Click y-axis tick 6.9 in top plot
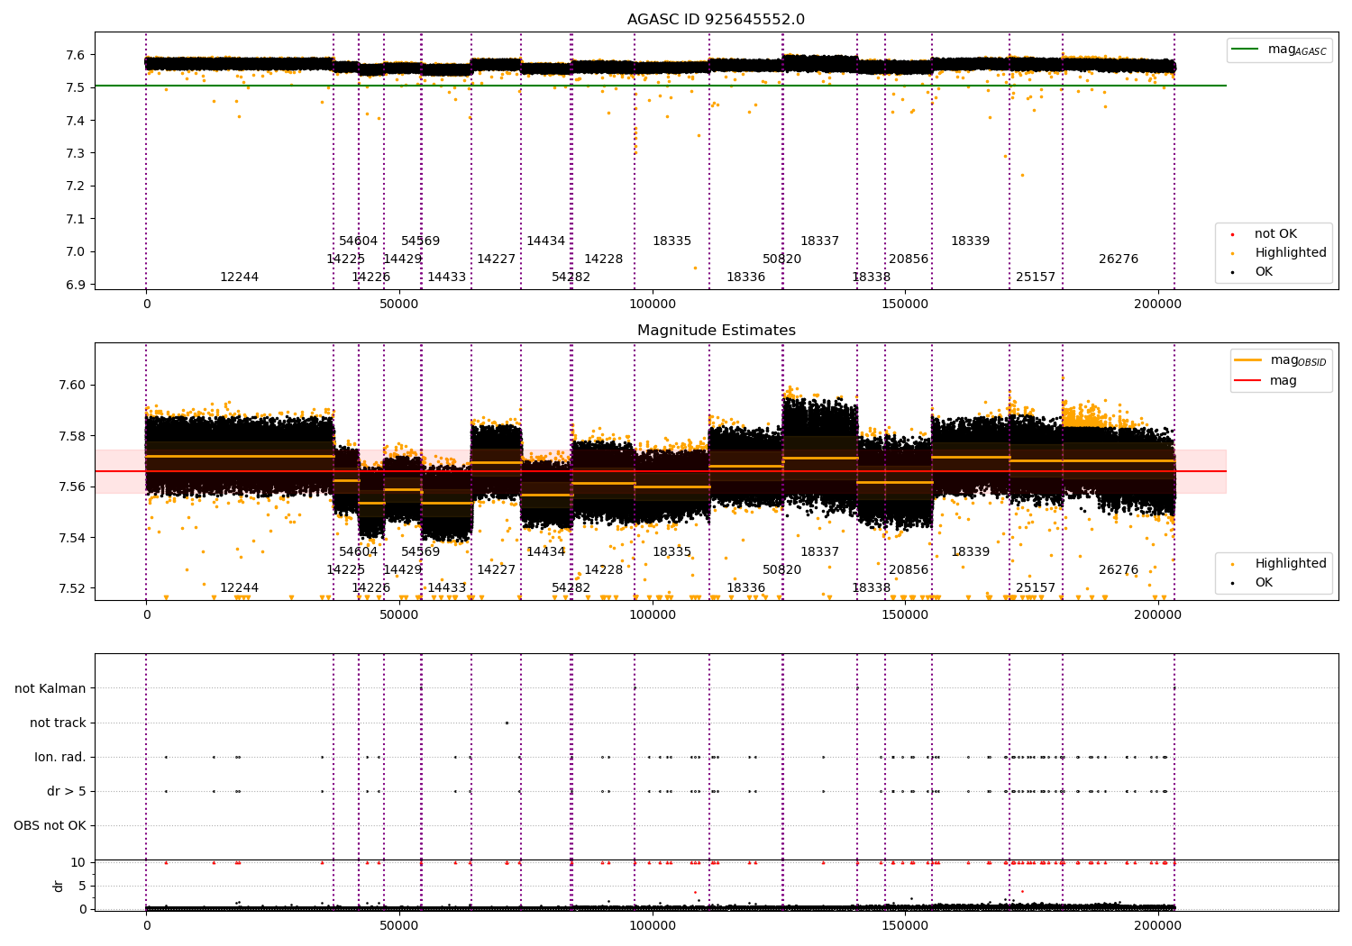1352x946 pixels. [x=76, y=285]
